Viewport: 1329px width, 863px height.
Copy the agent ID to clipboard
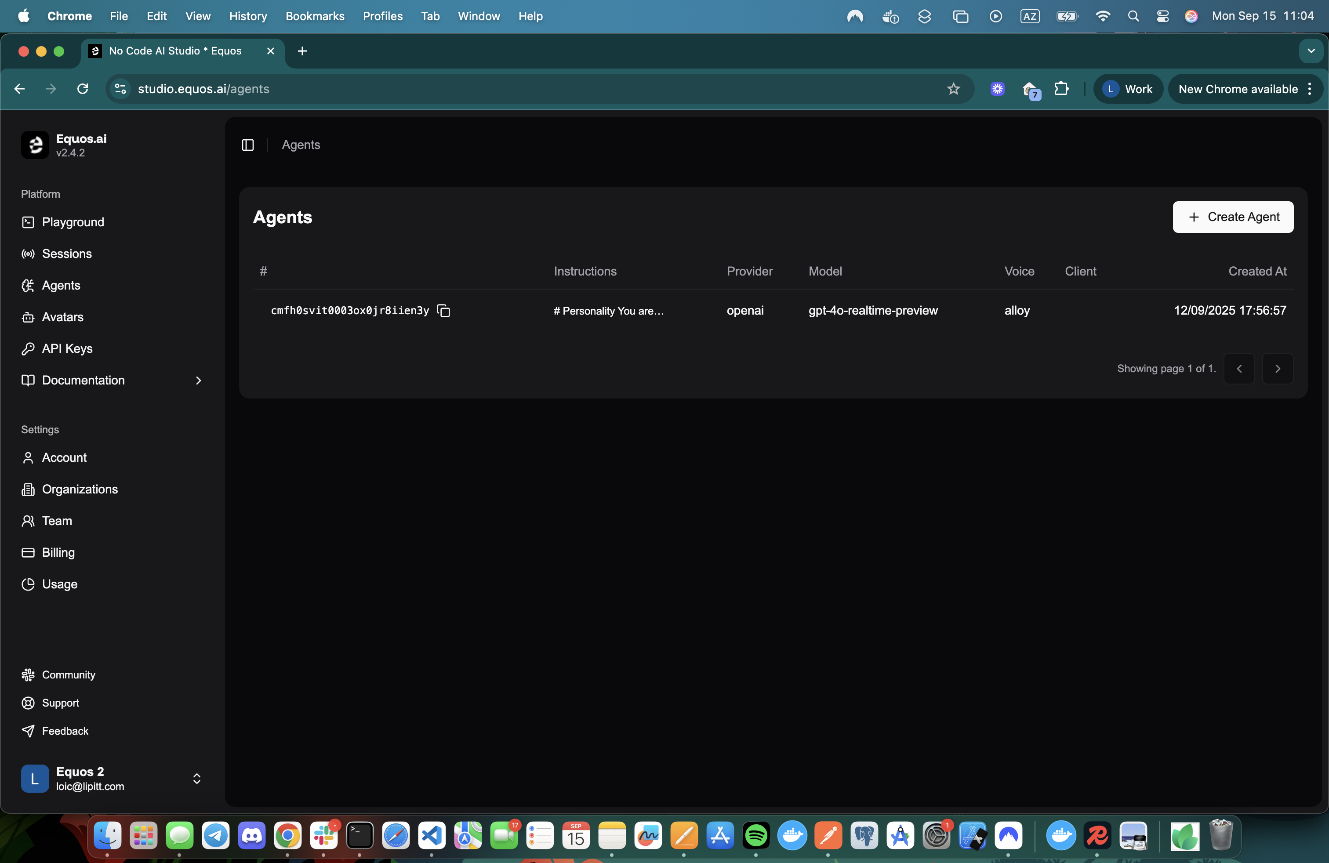[x=443, y=310]
